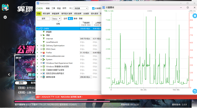Open the 《異環》公測 news link

pyautogui.click(x=27, y=92)
